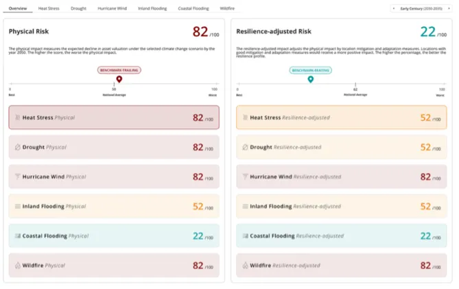Switch to the Coastal Flooding tab

(193, 8)
